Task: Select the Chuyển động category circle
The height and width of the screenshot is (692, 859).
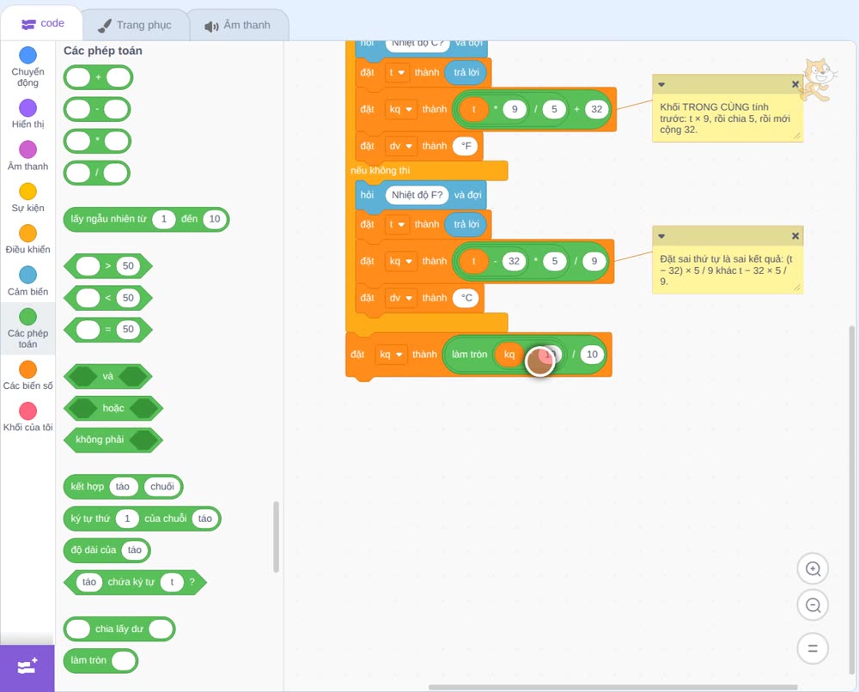Action: (x=27, y=55)
